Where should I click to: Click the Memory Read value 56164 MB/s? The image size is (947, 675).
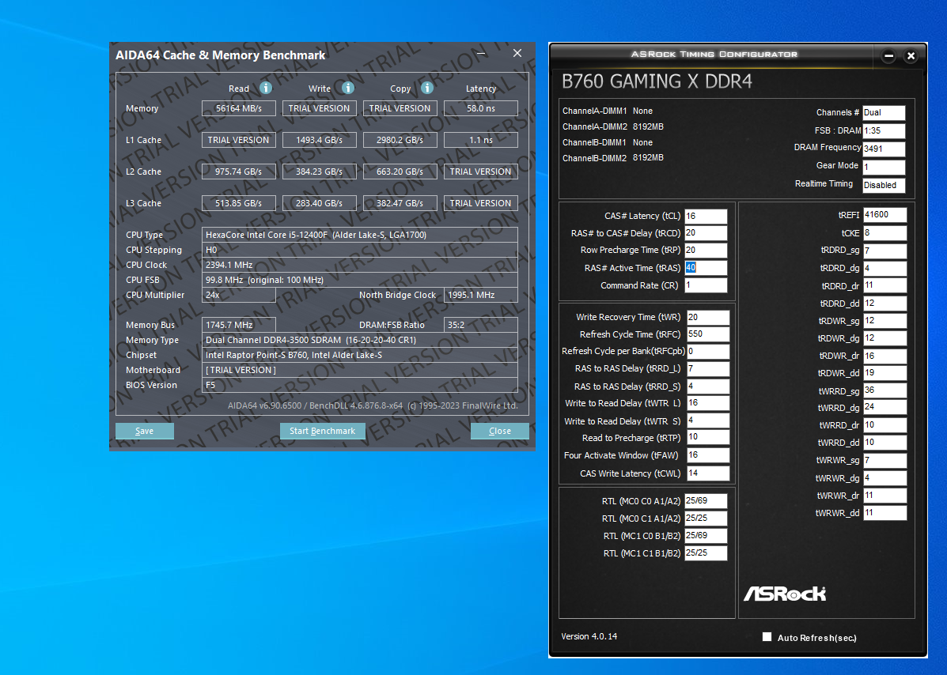239,108
